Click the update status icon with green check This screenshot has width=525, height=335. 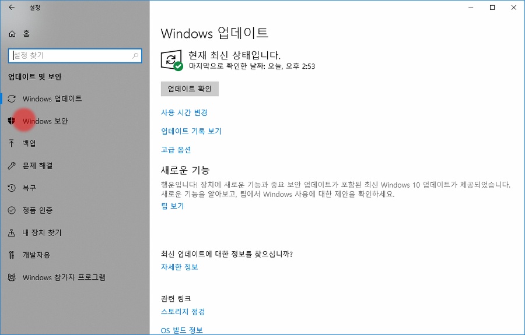(171, 60)
